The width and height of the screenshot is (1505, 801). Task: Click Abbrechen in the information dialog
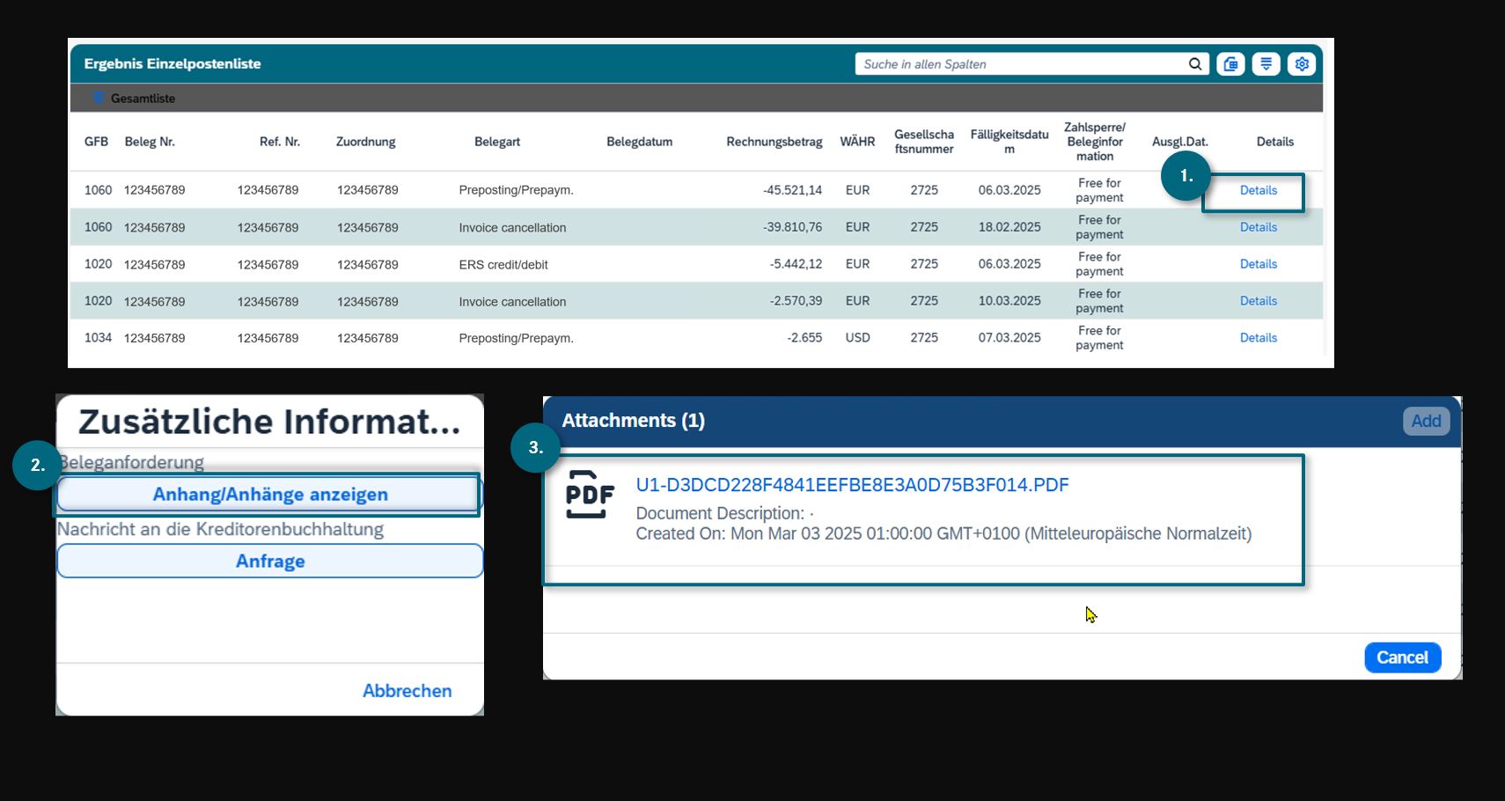[407, 691]
